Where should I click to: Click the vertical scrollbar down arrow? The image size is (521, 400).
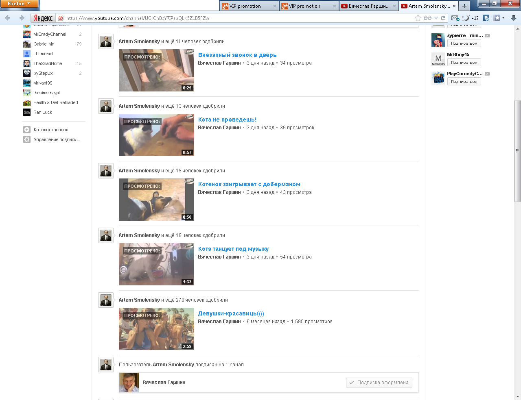pos(518,397)
